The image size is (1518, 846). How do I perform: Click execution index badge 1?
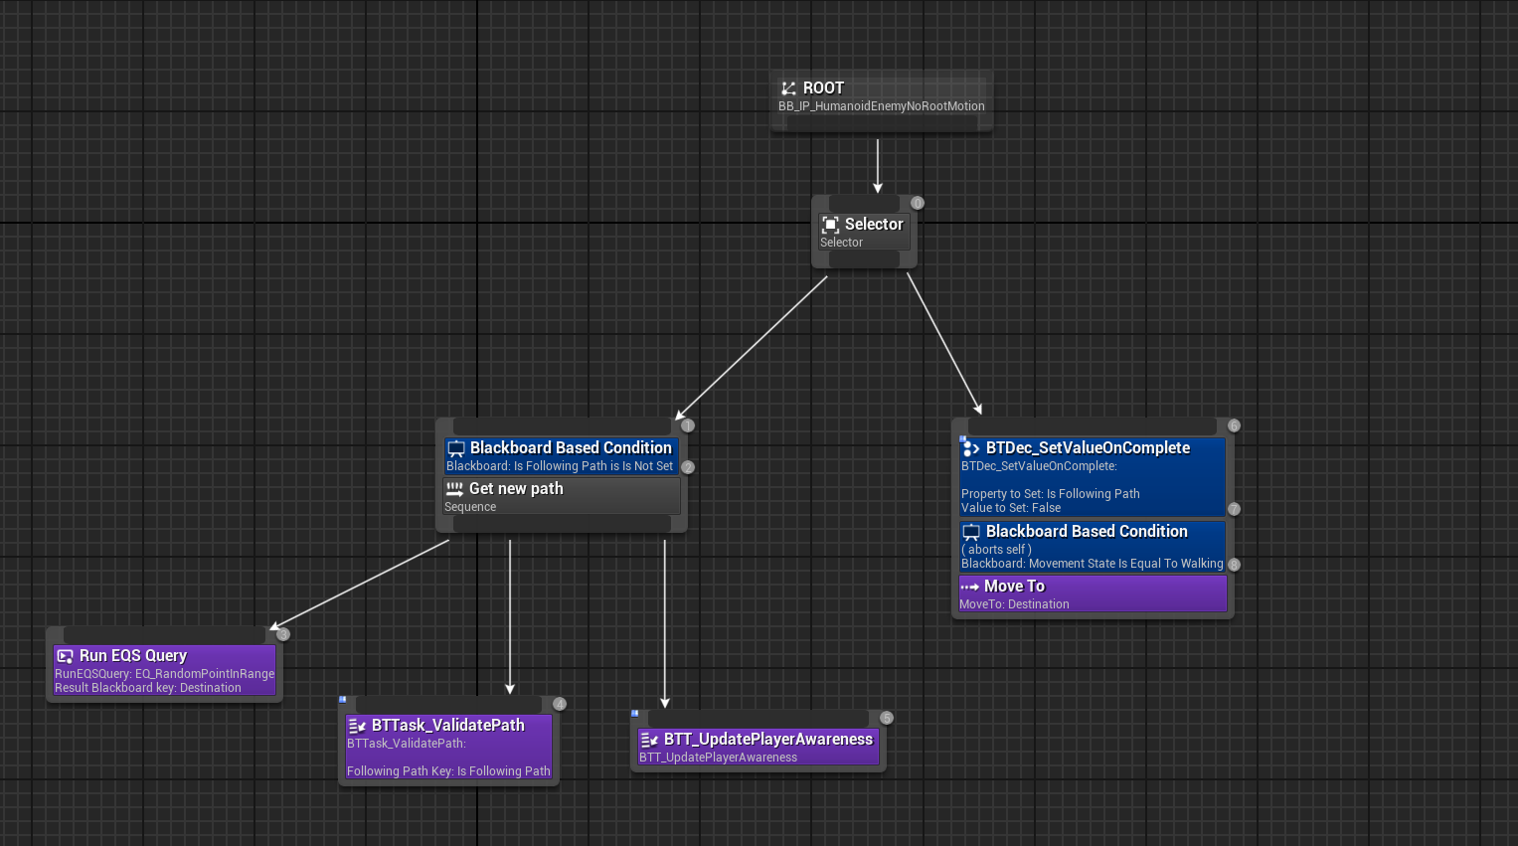688,425
